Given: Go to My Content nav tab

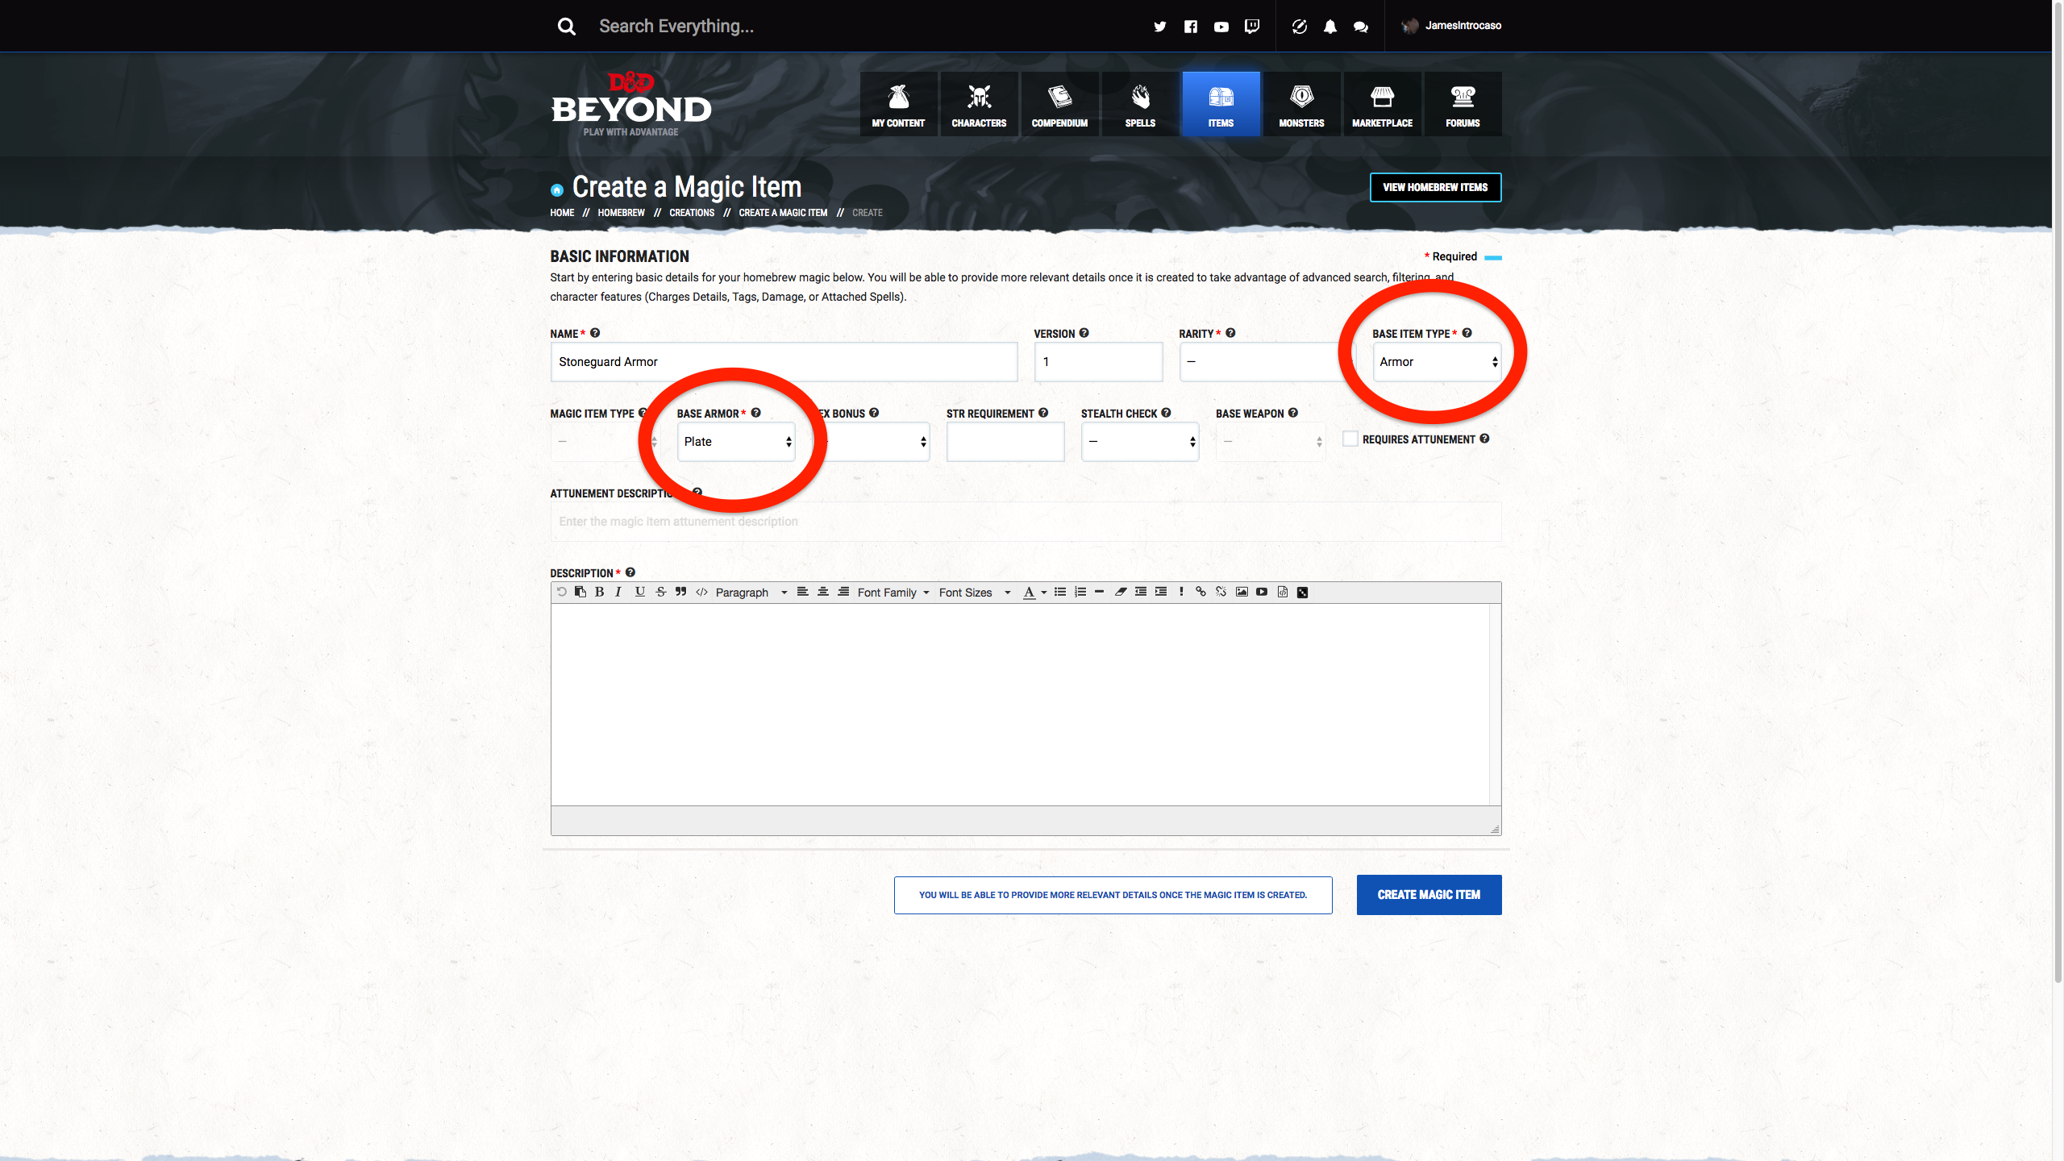Looking at the screenshot, I should click(x=898, y=104).
